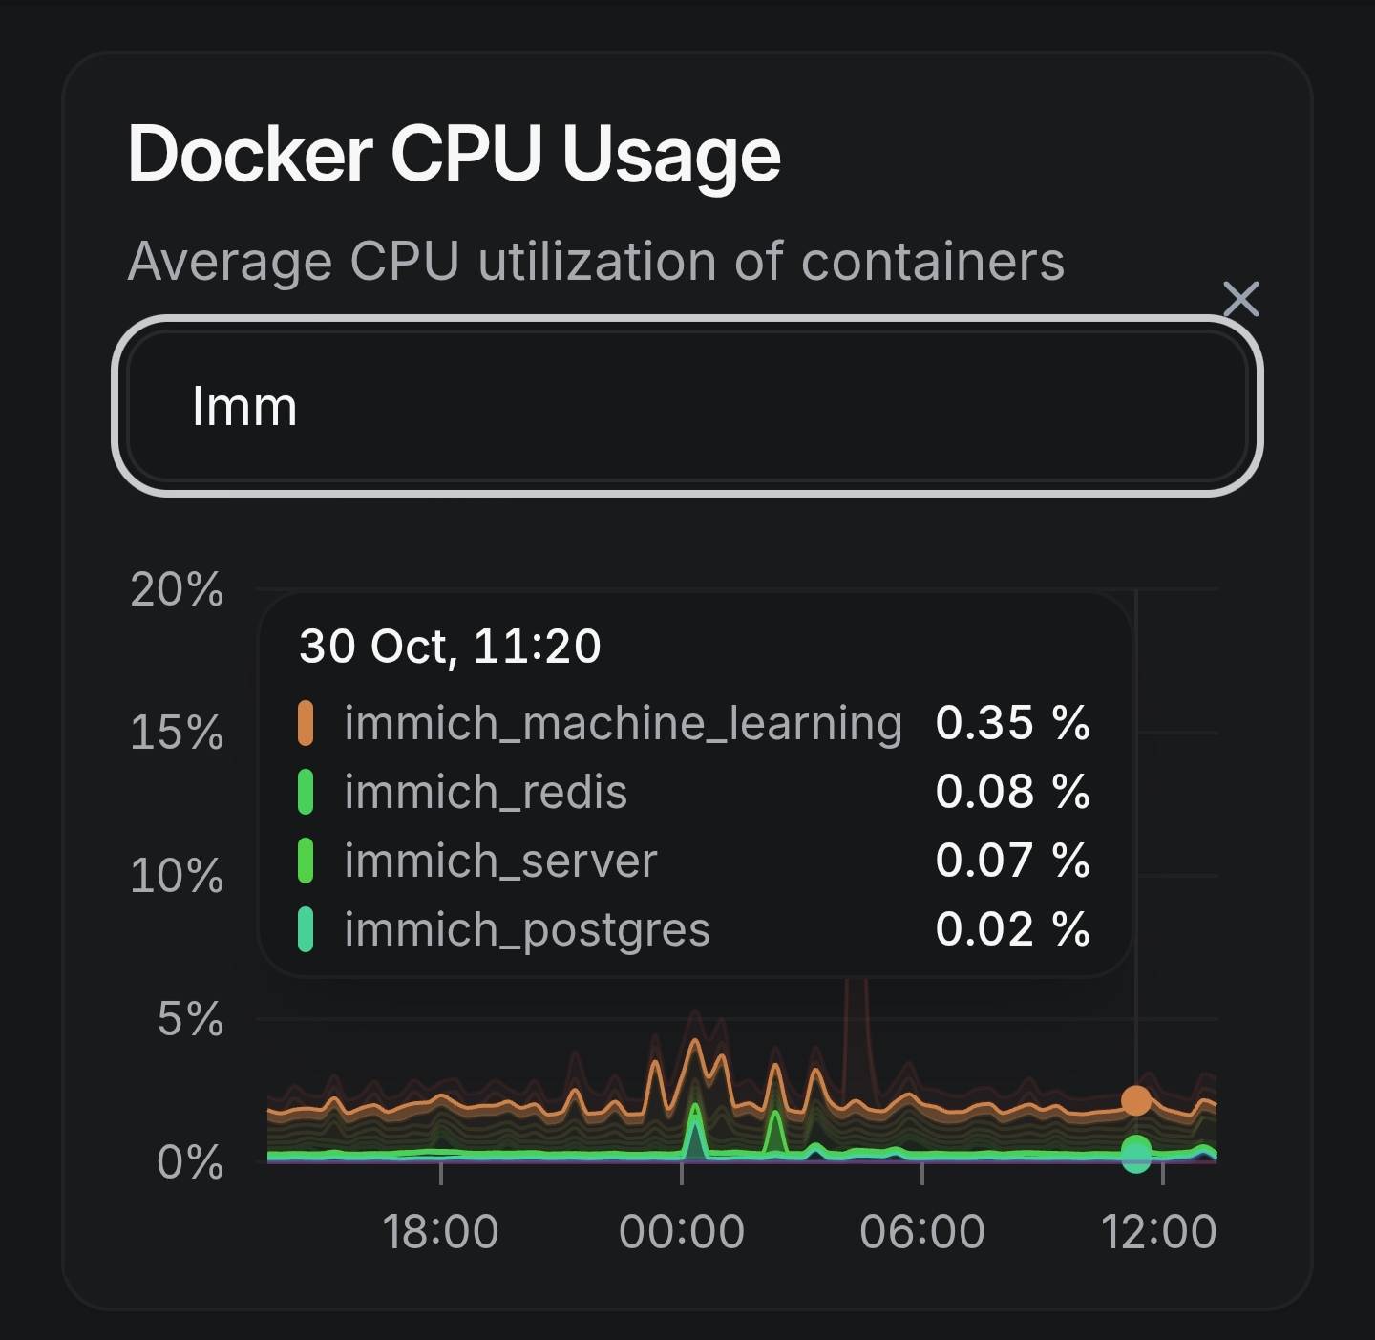Viewport: 1375px width, 1340px height.
Task: Choose the immich_postgres entry in the tooltip
Action: pos(527,929)
